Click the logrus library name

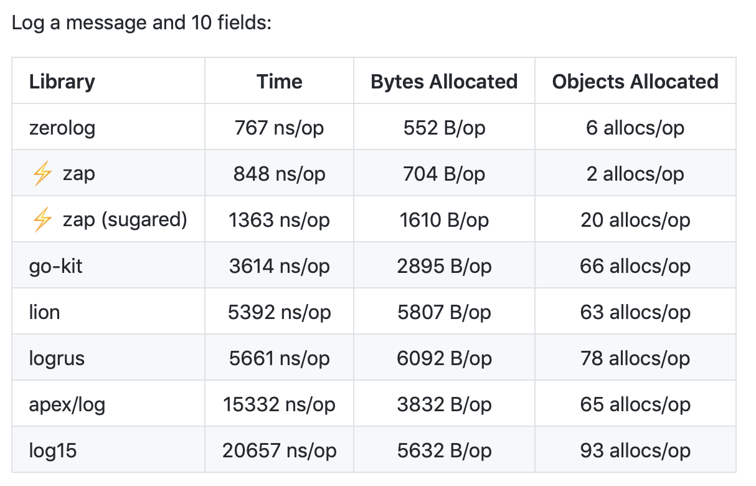[x=57, y=358]
